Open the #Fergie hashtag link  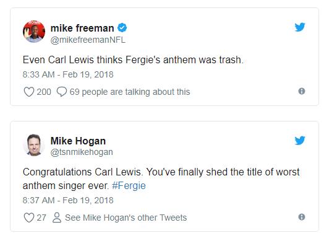pos(129,185)
